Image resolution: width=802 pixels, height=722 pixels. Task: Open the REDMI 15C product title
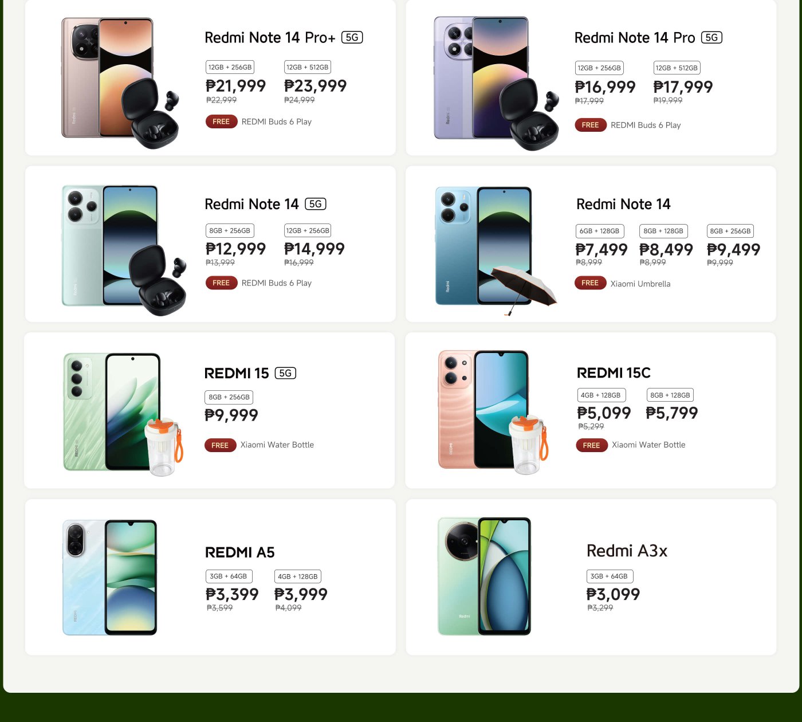(x=613, y=373)
